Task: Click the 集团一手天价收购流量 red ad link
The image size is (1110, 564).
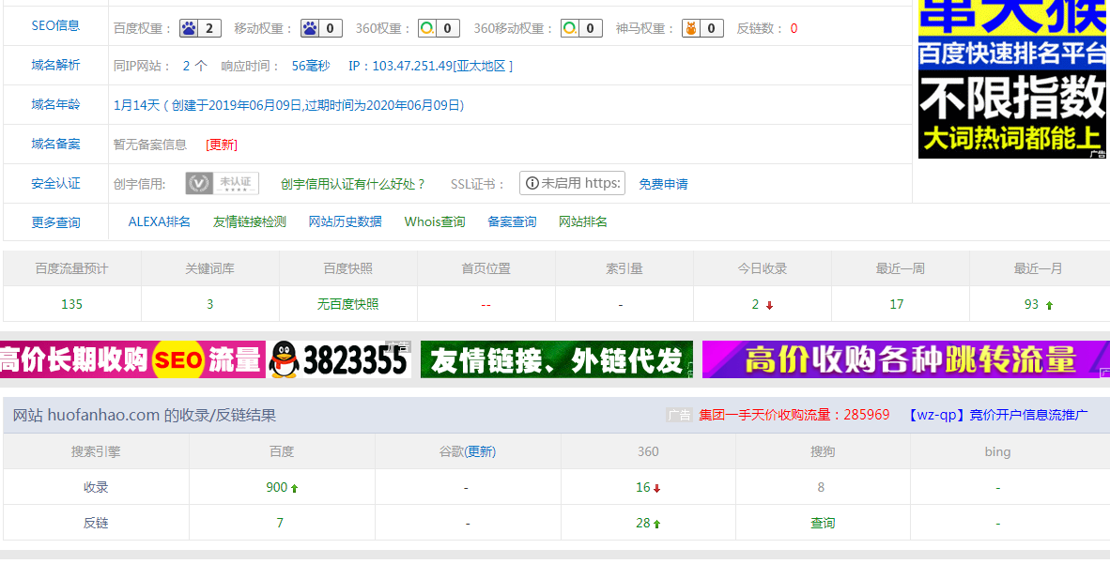Action: point(794,415)
